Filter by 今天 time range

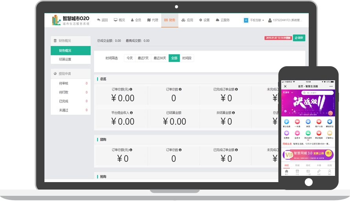point(130,58)
